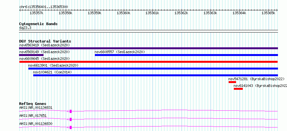Click the 135358k ruler position
Image resolution: width=287 pixels, height=131 pixels.
[x=66, y=13]
